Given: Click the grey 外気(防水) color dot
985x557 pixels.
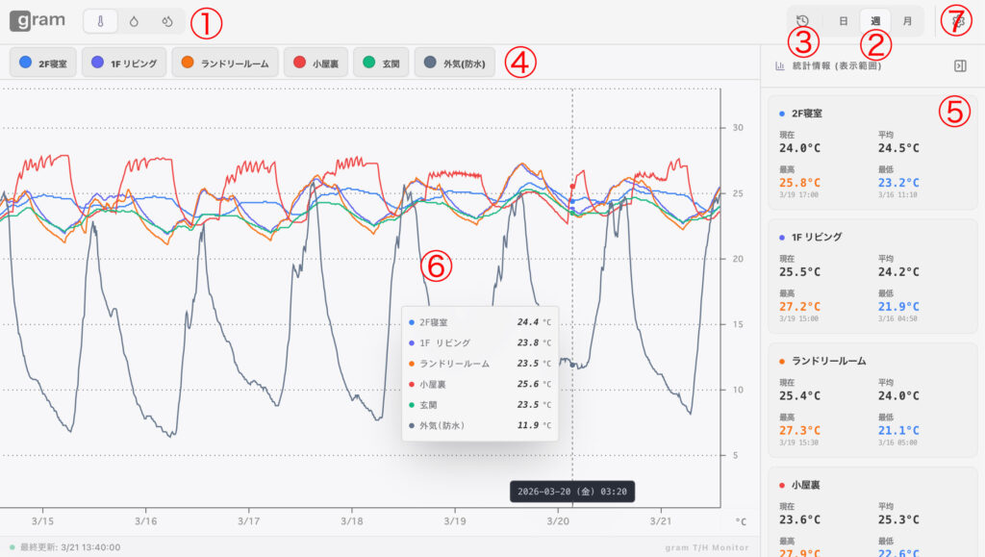Looking at the screenshot, I should [x=430, y=63].
